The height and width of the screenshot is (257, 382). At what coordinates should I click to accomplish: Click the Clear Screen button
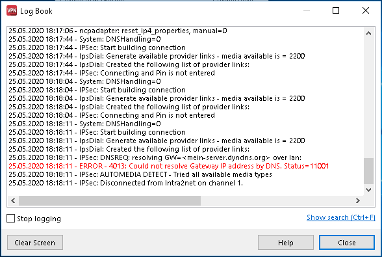click(35, 242)
